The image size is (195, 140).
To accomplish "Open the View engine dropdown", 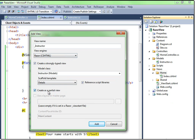I will tap(55, 56).
